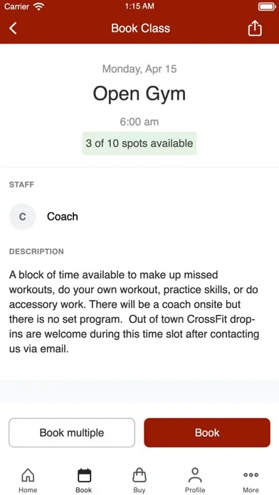The height and width of the screenshot is (495, 279).
Task: Tap the Buy tab label
Action: click(x=139, y=490)
